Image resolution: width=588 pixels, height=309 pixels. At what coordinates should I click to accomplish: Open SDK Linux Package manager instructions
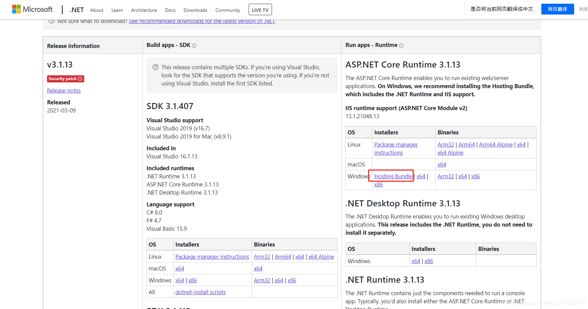pyautogui.click(x=212, y=257)
